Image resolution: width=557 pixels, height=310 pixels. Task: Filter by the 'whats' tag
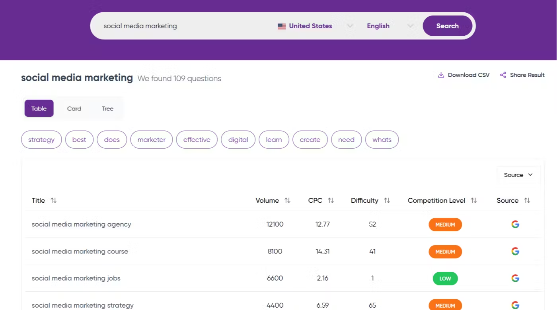pos(382,139)
